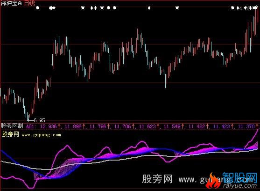Screen dimensions: 260x191
Task: Click the yellow www.gupang.com text in indicator panel
Action: [41, 135]
